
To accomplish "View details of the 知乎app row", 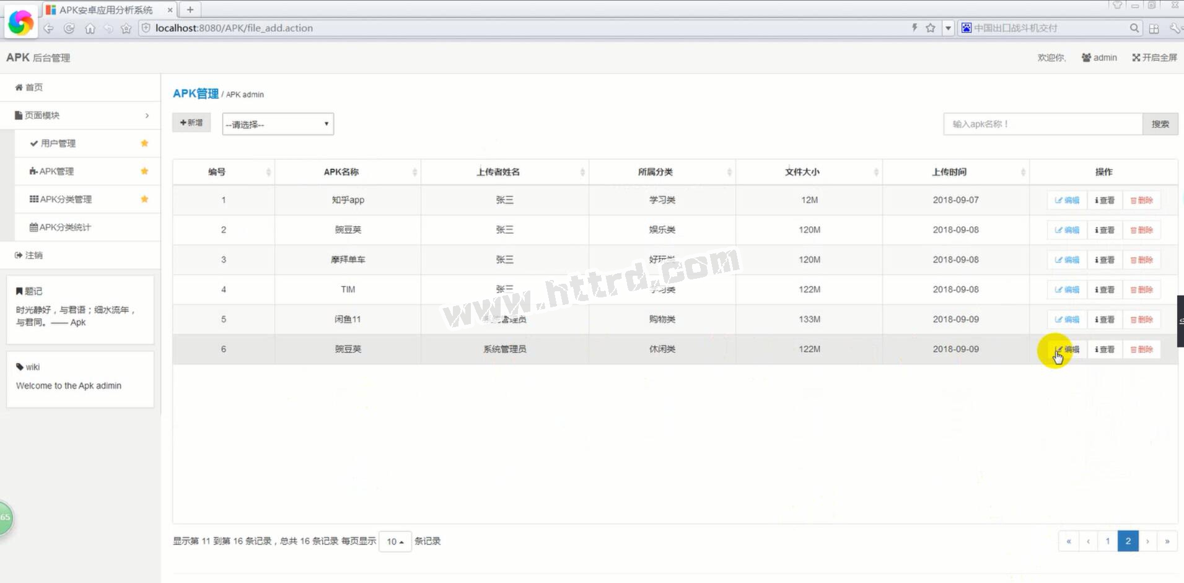I will tap(1104, 200).
